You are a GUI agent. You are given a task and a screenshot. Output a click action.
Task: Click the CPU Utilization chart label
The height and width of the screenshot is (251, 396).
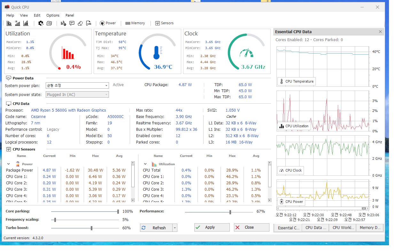tap(294, 126)
